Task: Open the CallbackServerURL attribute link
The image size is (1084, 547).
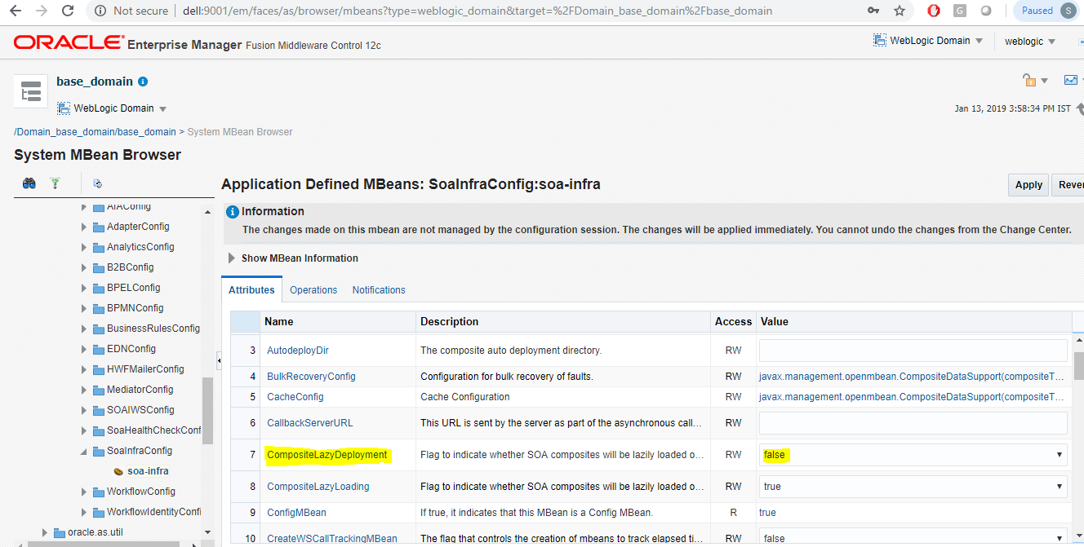Action: point(310,422)
